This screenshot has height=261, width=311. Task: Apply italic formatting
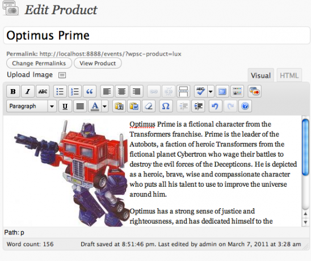point(28,91)
